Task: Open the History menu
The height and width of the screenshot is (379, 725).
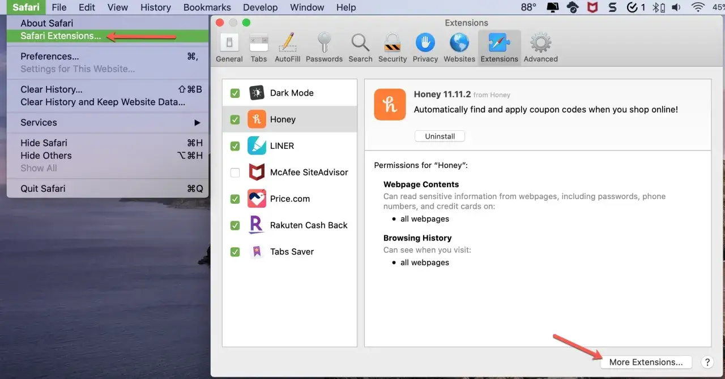Action: (x=155, y=7)
